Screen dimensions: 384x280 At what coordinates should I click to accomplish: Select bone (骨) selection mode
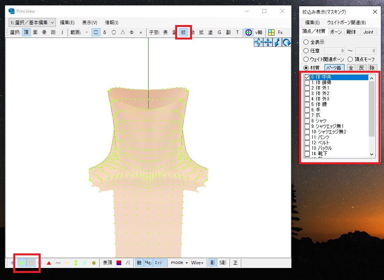coord(44,32)
